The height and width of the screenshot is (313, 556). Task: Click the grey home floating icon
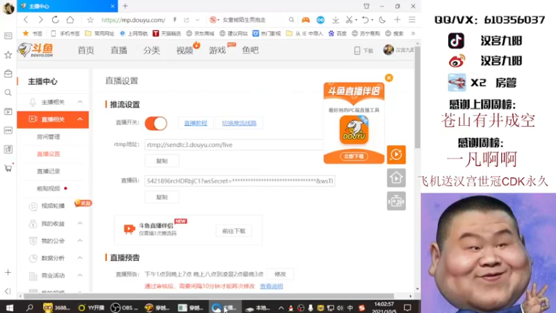[x=396, y=178]
